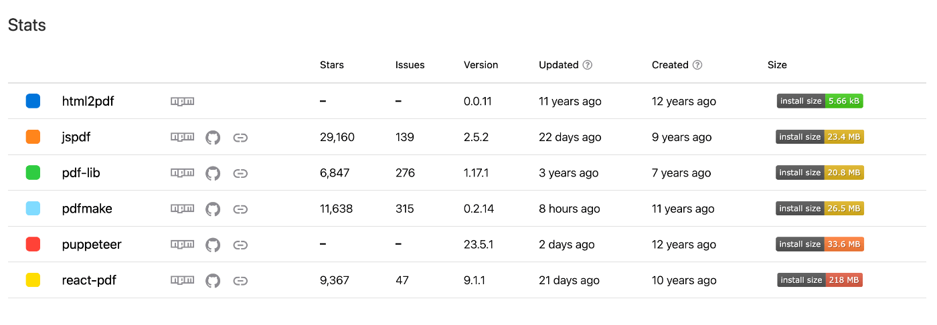Click the Created column header
The width and height of the screenshot is (937, 325).
(x=670, y=65)
